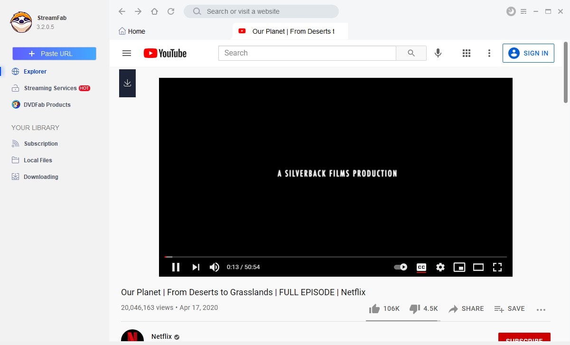Mute the video volume speaker icon
This screenshot has height=345, width=570.
pyautogui.click(x=215, y=267)
